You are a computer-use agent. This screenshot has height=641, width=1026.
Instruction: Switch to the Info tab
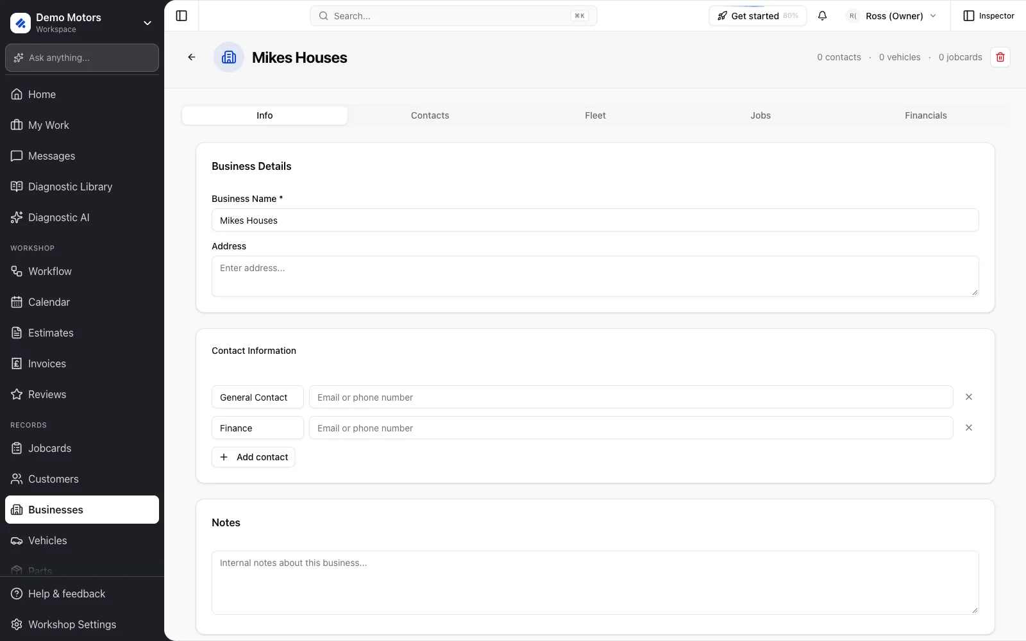pyautogui.click(x=265, y=115)
